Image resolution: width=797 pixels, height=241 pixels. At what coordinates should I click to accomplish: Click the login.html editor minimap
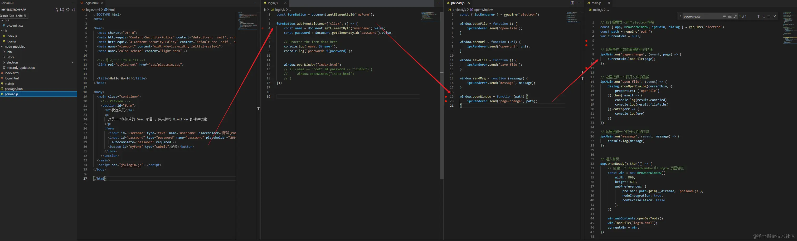click(x=247, y=21)
